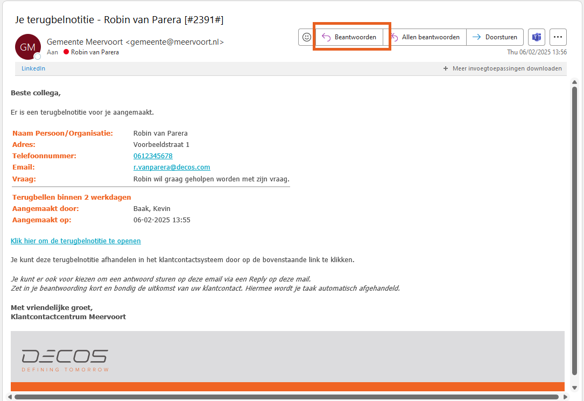Click the vertical scrollbar down arrow
This screenshot has width=584, height=401.
pyautogui.click(x=574, y=388)
